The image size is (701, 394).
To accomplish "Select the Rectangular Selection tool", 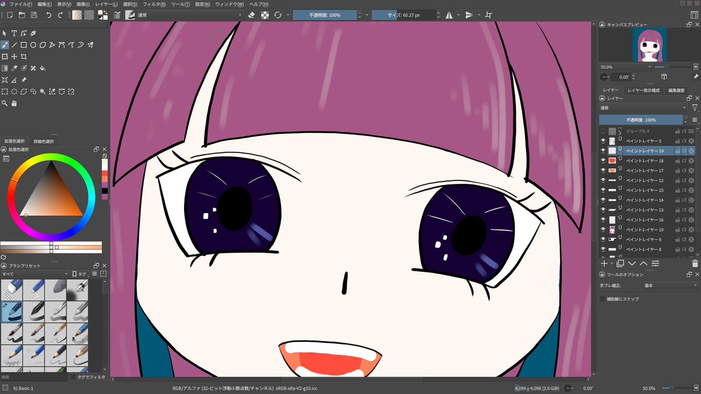I will [5, 92].
